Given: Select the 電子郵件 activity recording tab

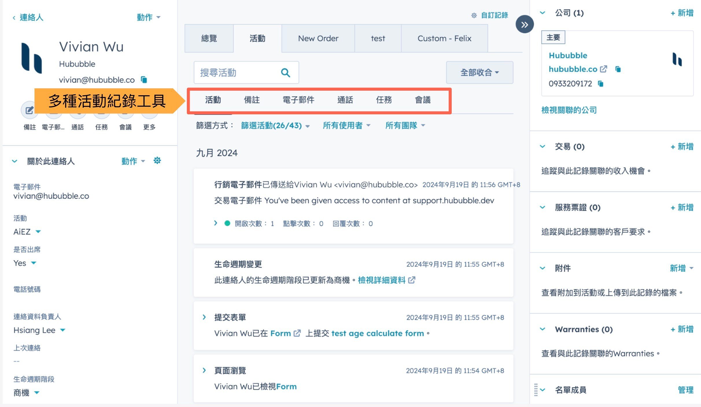Looking at the screenshot, I should 299,100.
